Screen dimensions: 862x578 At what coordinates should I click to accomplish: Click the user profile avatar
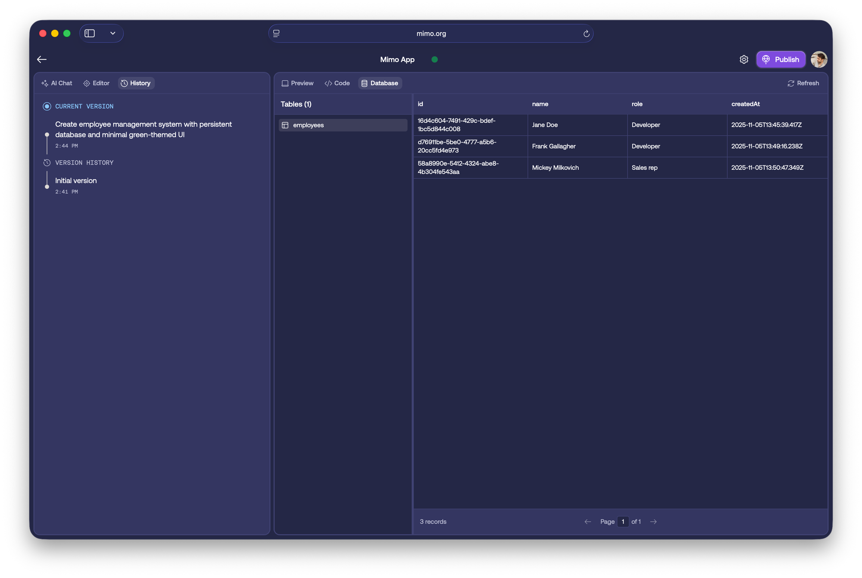pos(818,59)
